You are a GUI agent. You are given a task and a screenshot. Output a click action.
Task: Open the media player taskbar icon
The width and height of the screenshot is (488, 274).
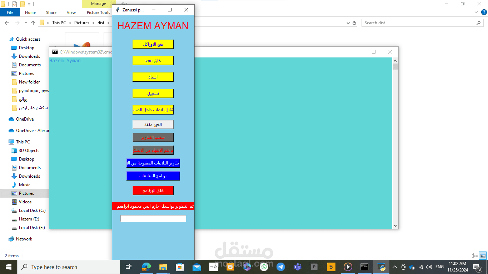coord(348,267)
